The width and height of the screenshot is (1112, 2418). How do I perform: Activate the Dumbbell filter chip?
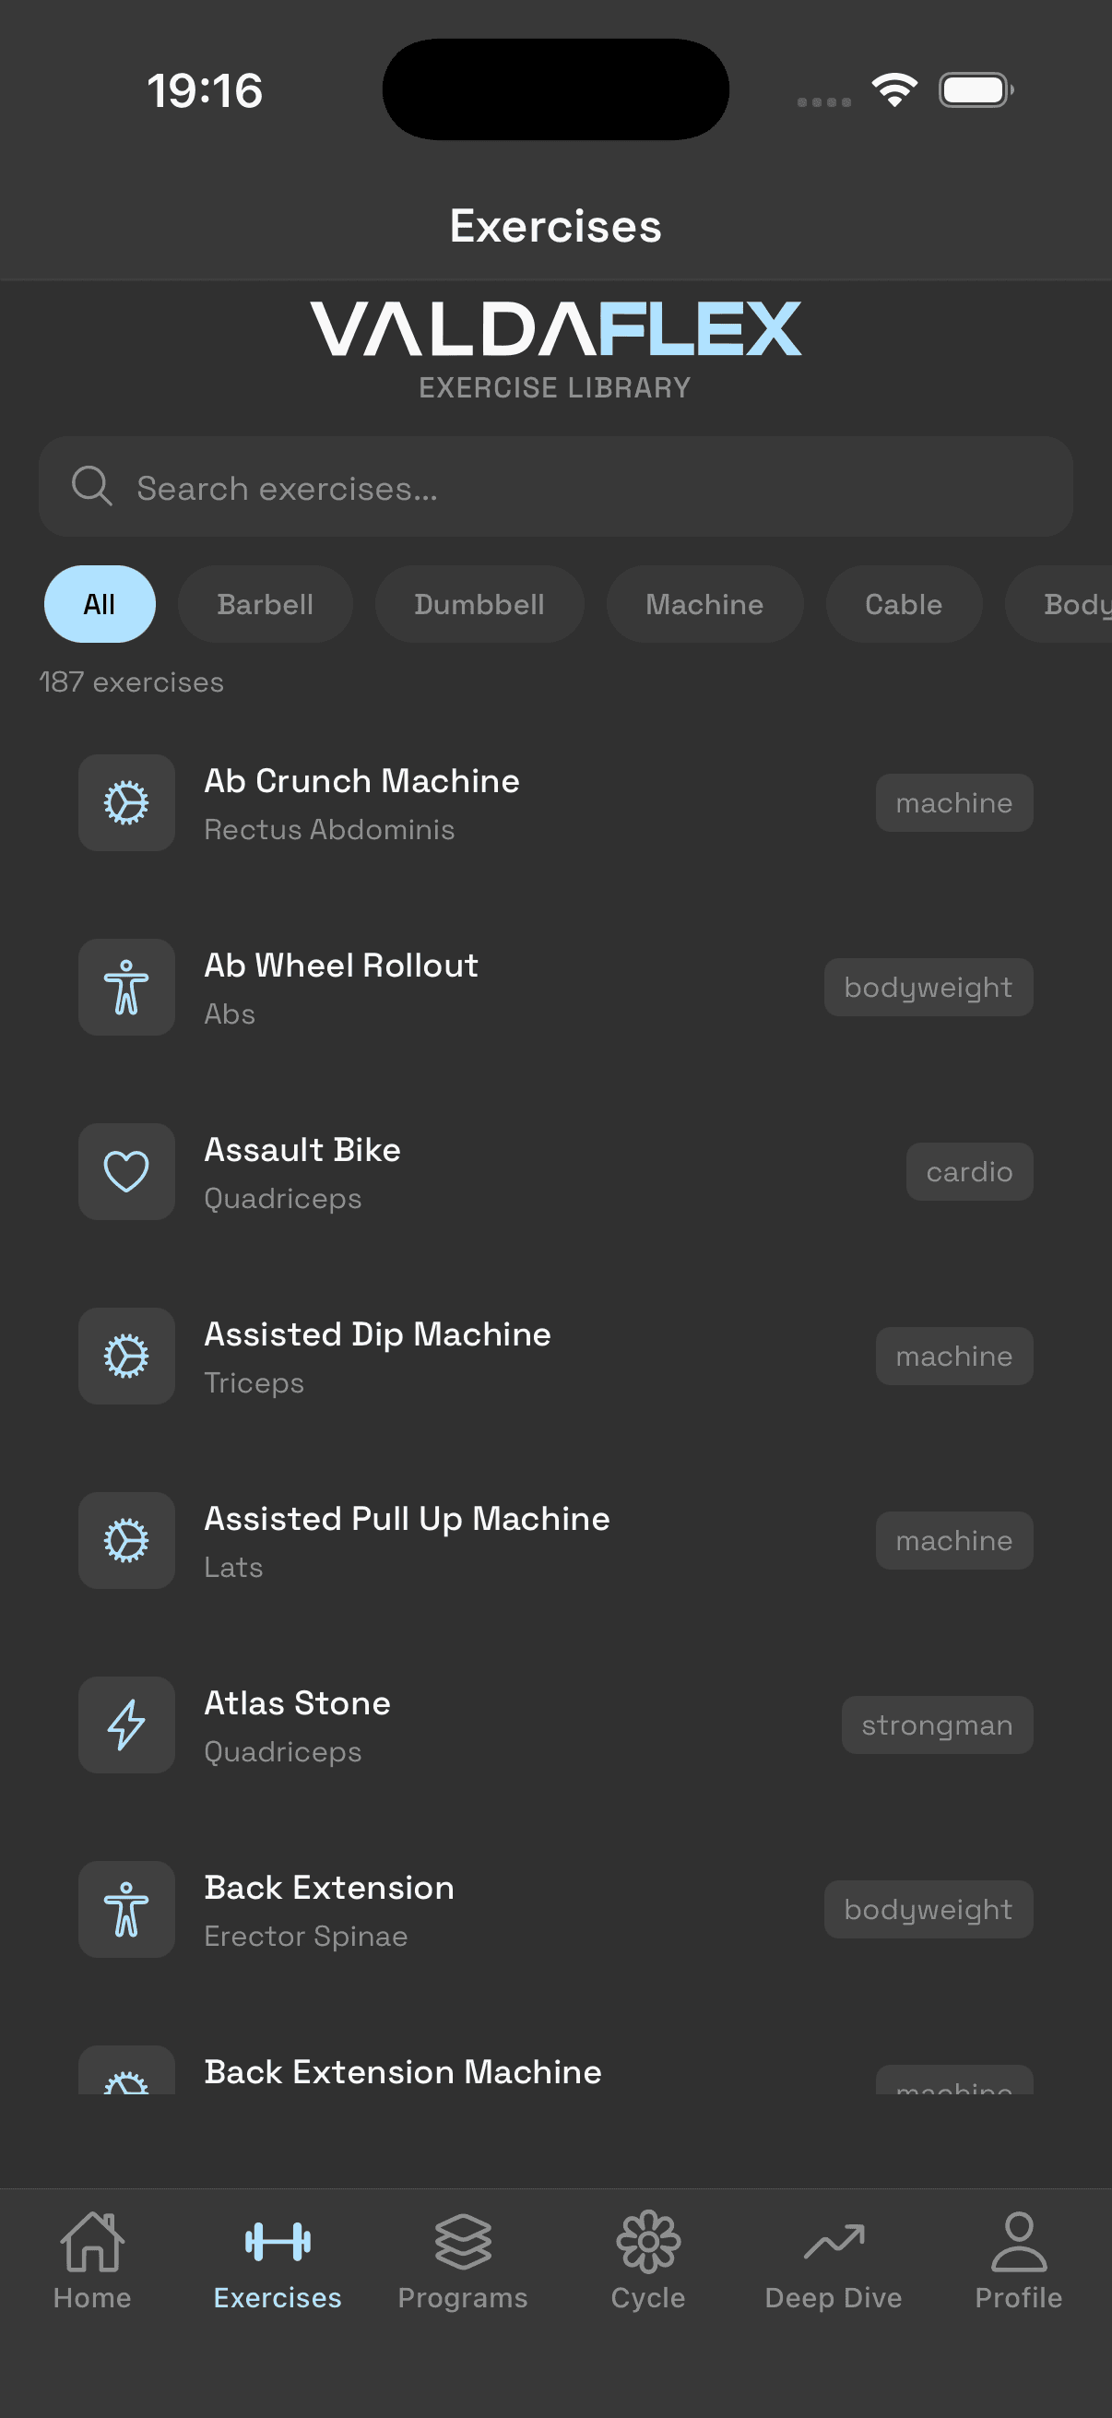pyautogui.click(x=479, y=603)
